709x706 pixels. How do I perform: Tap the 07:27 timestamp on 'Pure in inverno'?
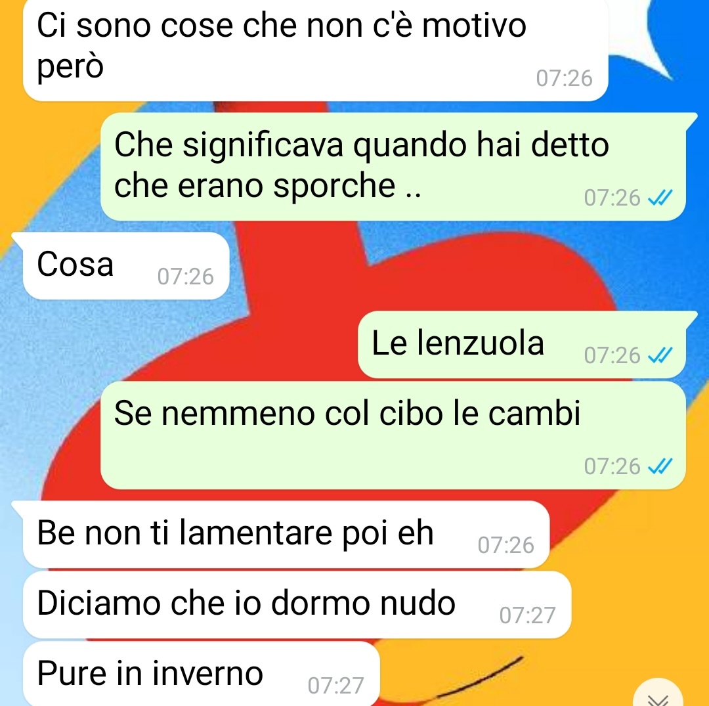coord(335,685)
